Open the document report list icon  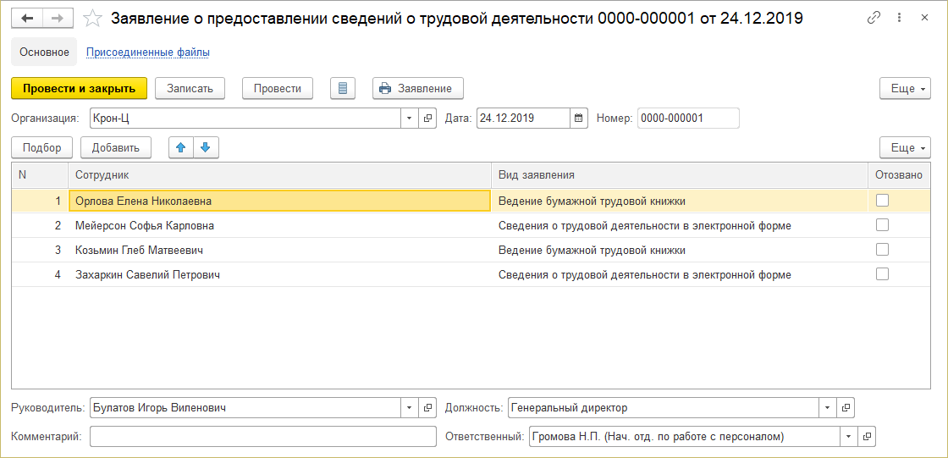[342, 88]
